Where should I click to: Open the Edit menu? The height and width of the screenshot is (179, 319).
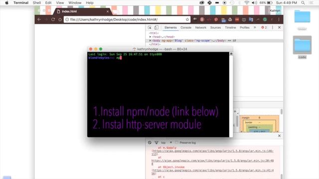(48, 3)
